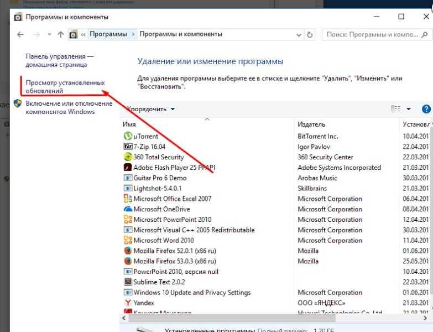Viewport: 433px width, 332px height.
Task: Click Igor Pavlov publisher cell
Action: (314, 147)
